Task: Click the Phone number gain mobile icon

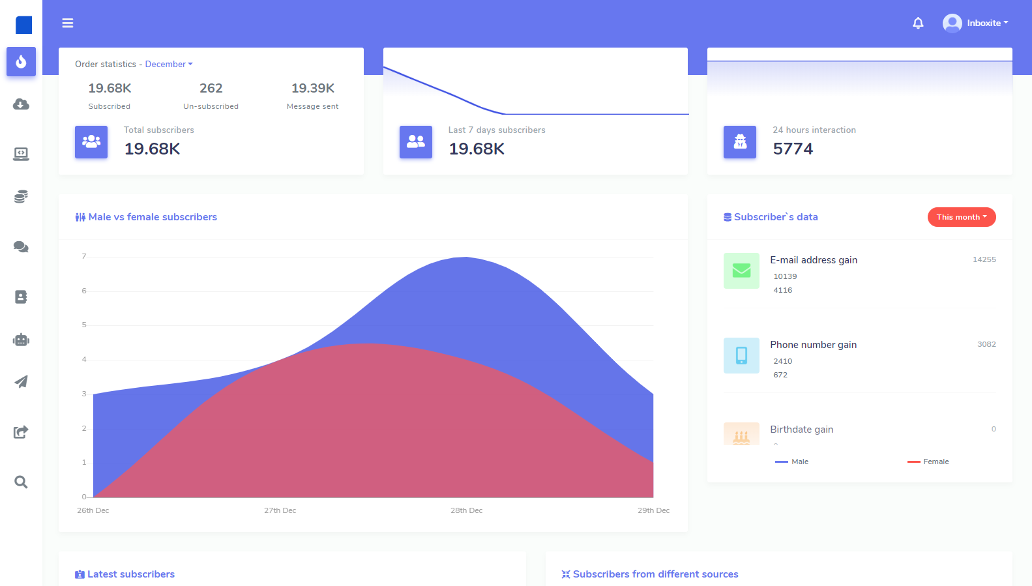Action: coord(741,355)
